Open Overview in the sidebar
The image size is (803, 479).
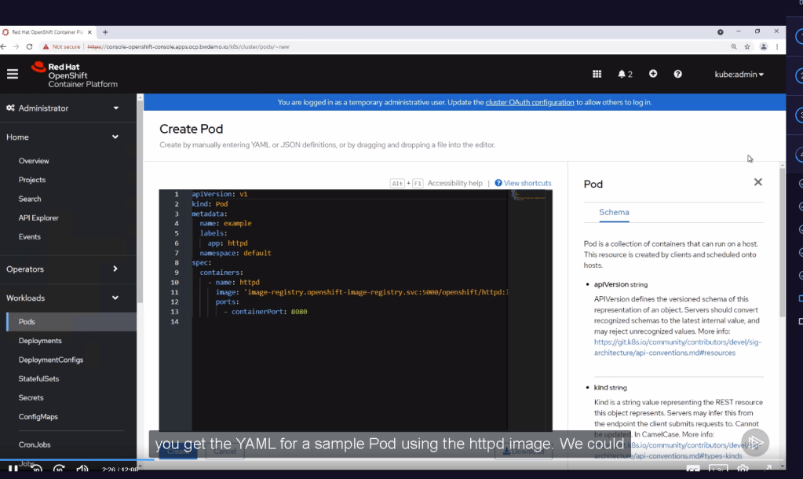click(34, 161)
